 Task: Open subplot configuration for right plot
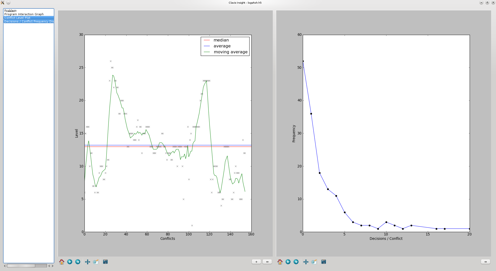(314, 262)
